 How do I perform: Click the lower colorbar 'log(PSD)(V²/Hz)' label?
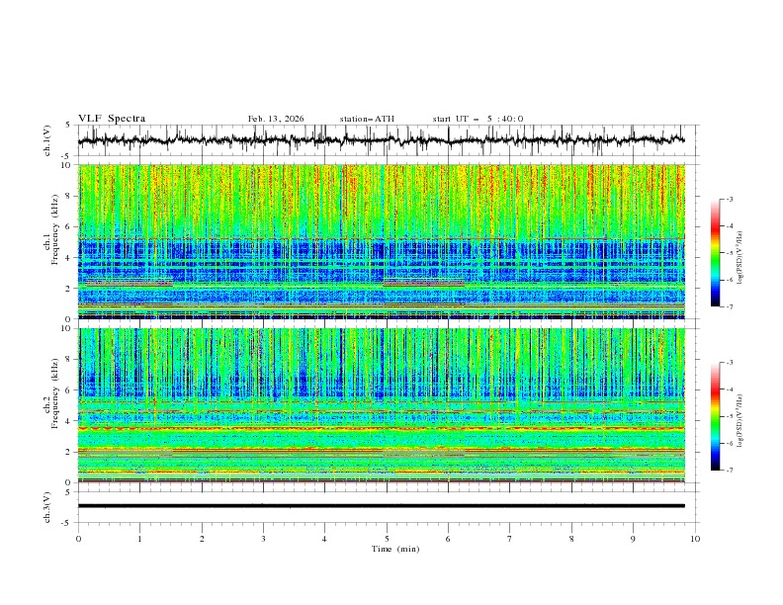(x=740, y=421)
